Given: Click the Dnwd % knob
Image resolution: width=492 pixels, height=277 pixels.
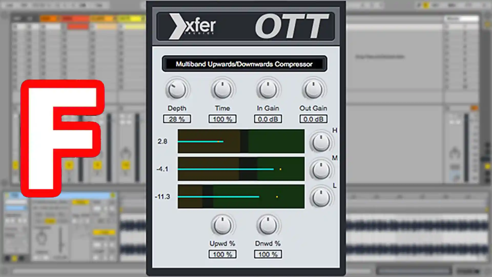Looking at the screenshot, I should pyautogui.click(x=268, y=225).
